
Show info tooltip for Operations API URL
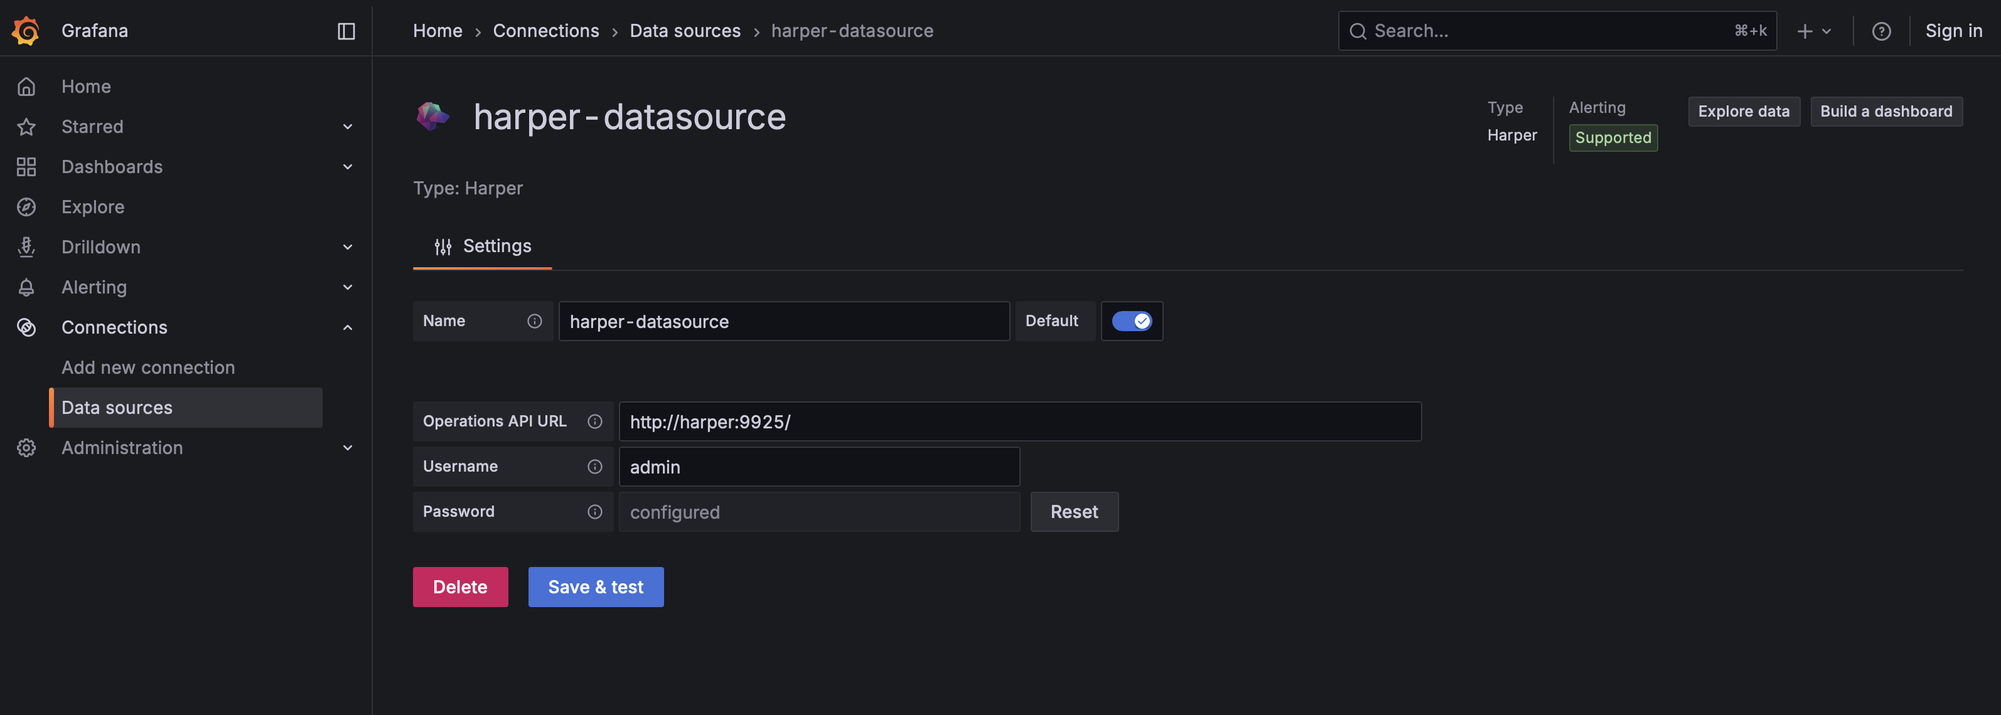point(595,421)
